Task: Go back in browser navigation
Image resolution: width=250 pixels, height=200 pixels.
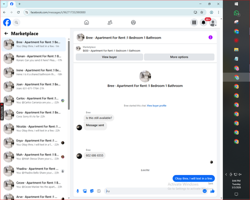Action: pos(4,12)
